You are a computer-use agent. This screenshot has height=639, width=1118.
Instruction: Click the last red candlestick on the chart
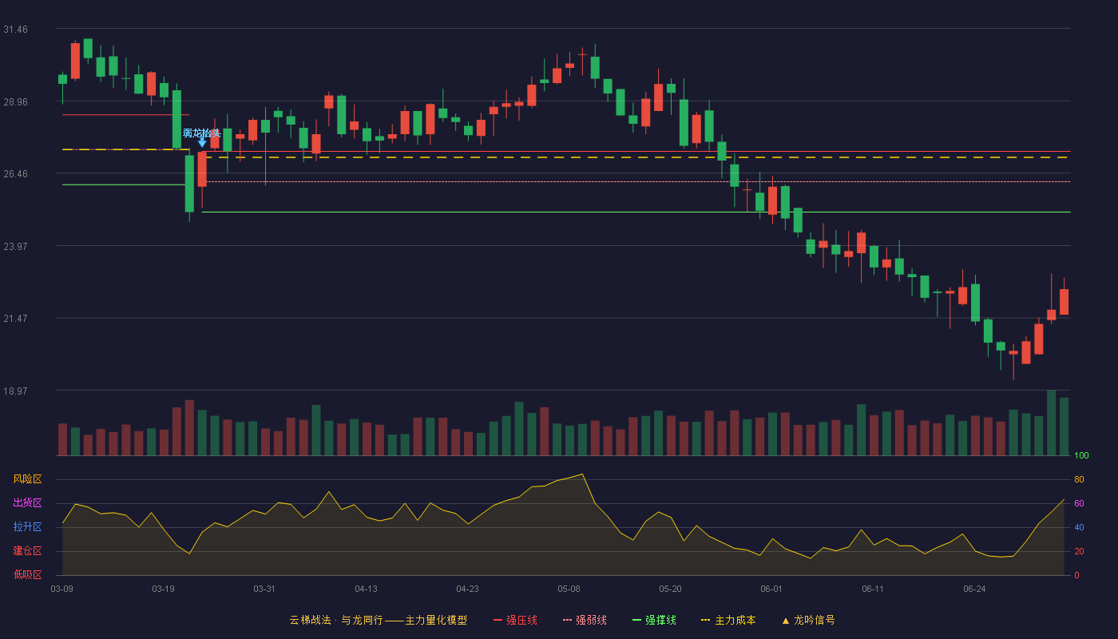[1064, 302]
